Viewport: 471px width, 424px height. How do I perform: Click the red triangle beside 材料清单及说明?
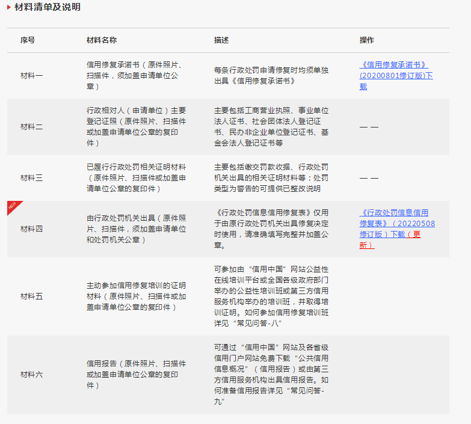click(x=9, y=8)
